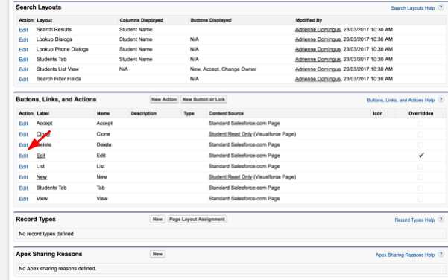Click Edit link beside Edit label
This screenshot has width=448, height=280.
23,156
